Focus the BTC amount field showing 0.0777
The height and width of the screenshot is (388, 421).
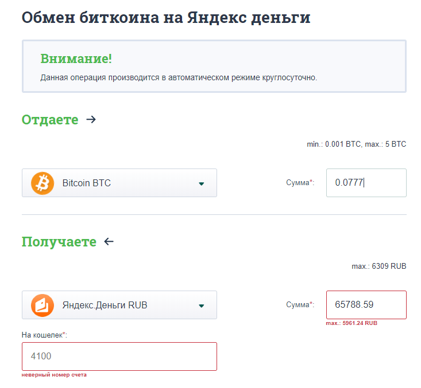click(x=366, y=183)
